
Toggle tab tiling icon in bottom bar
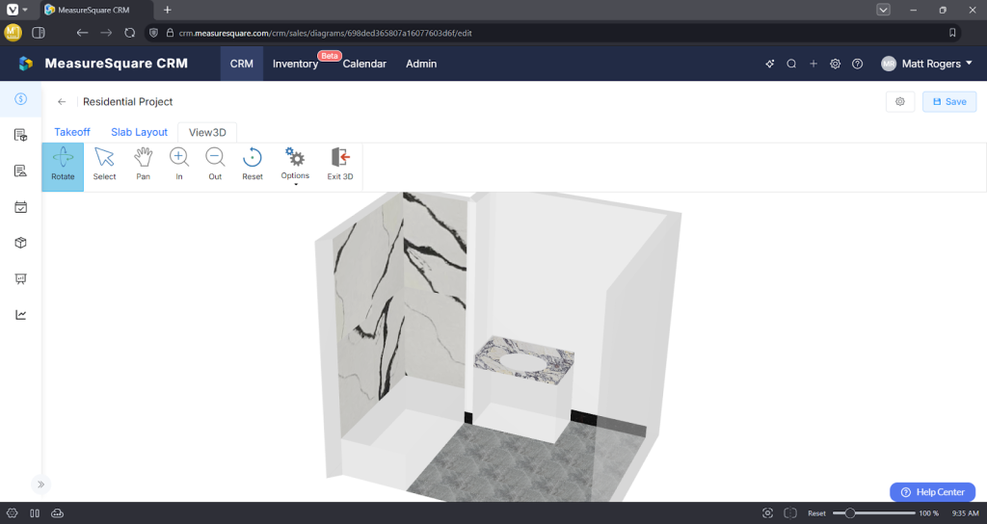click(35, 513)
